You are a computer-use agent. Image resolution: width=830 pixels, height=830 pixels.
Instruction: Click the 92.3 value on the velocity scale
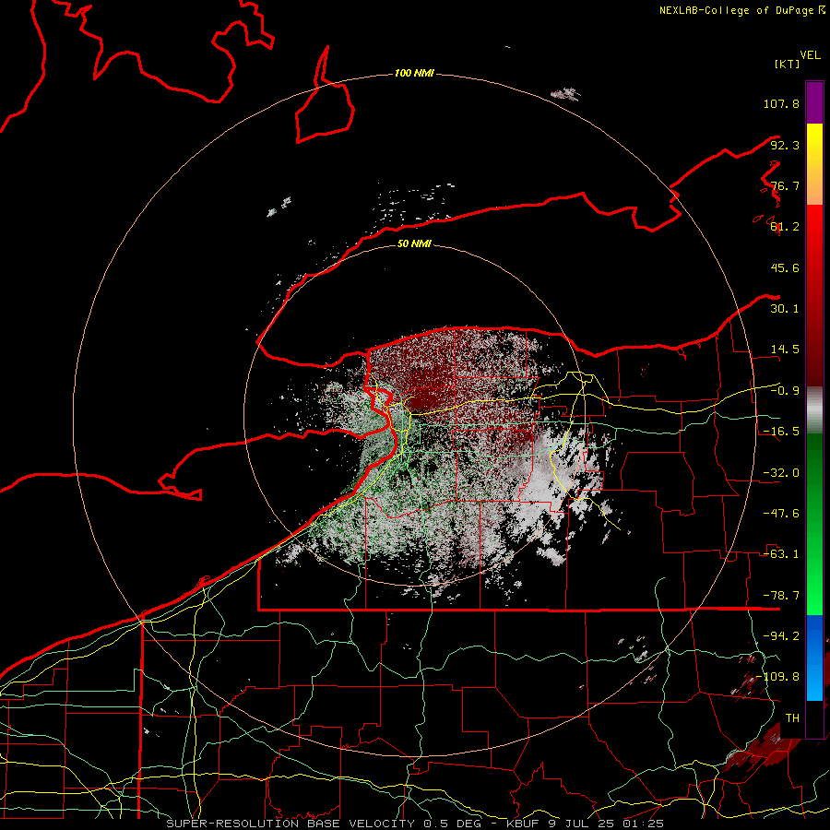pos(785,145)
